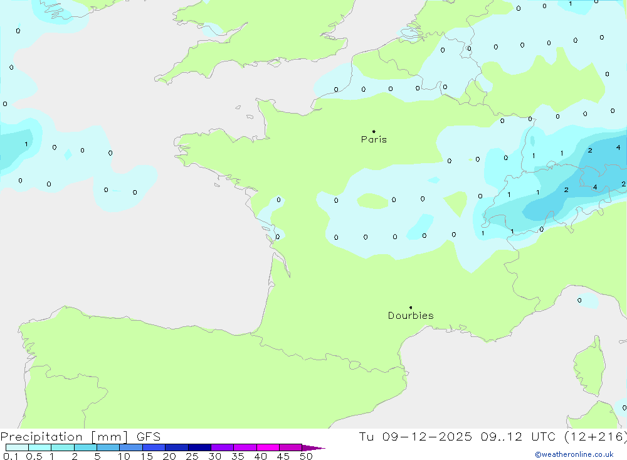Screen dimensions: 627x460
Task: Select the Paris location dot marker
Action: pos(374,131)
